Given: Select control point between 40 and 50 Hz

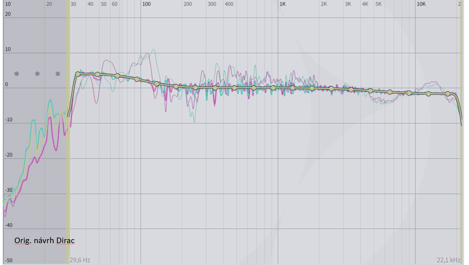Looking at the screenshot, I should click(98, 74).
